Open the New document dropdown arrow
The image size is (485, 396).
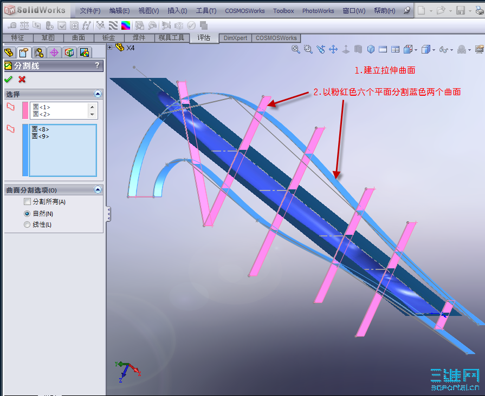coord(431,11)
